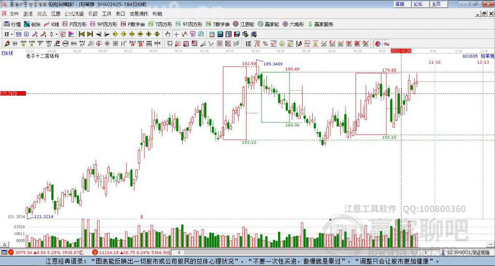This screenshot has width=495, height=266.
Task: Click the 155.15 price label
Action: click(389, 138)
